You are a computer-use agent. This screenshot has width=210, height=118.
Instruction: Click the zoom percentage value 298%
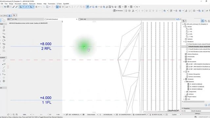click(25, 115)
